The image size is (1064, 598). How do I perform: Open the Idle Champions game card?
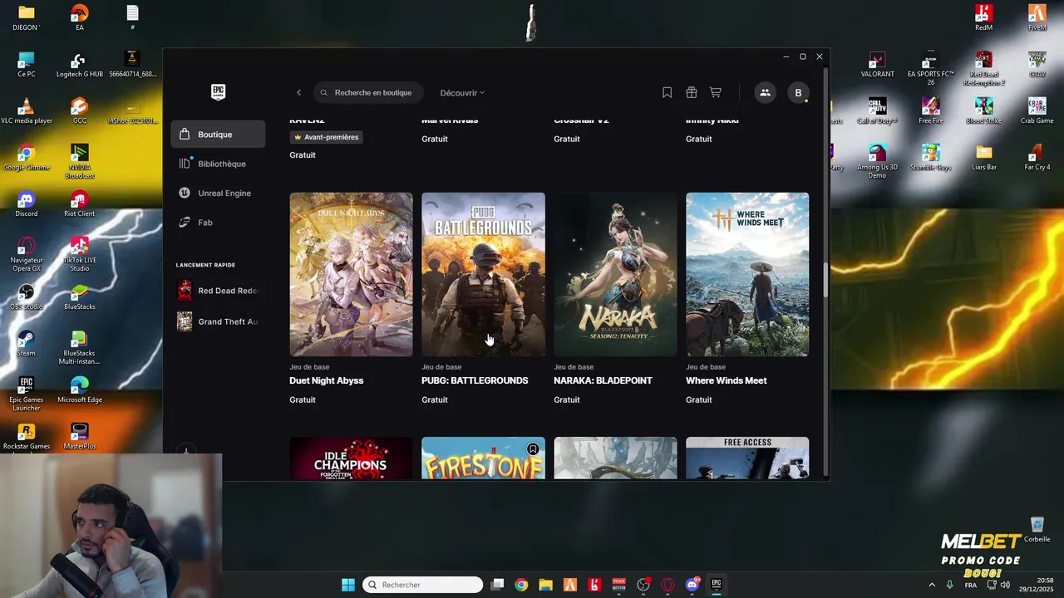point(351,458)
